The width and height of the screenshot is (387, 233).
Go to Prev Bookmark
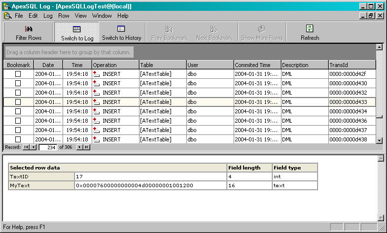tap(169, 33)
